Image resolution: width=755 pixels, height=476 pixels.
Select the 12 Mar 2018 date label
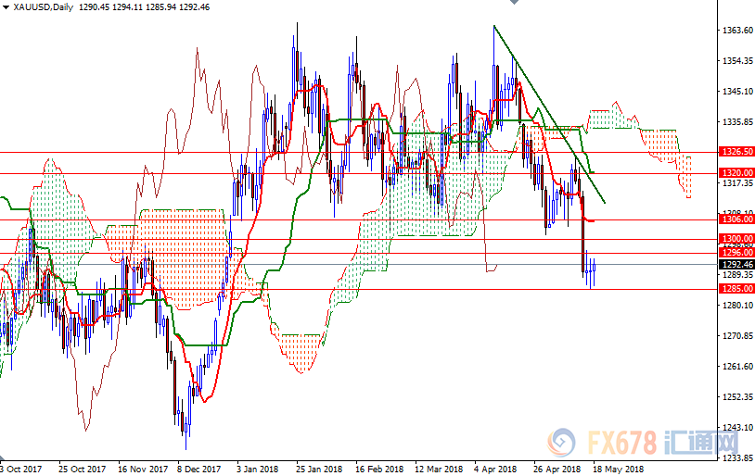click(x=440, y=469)
